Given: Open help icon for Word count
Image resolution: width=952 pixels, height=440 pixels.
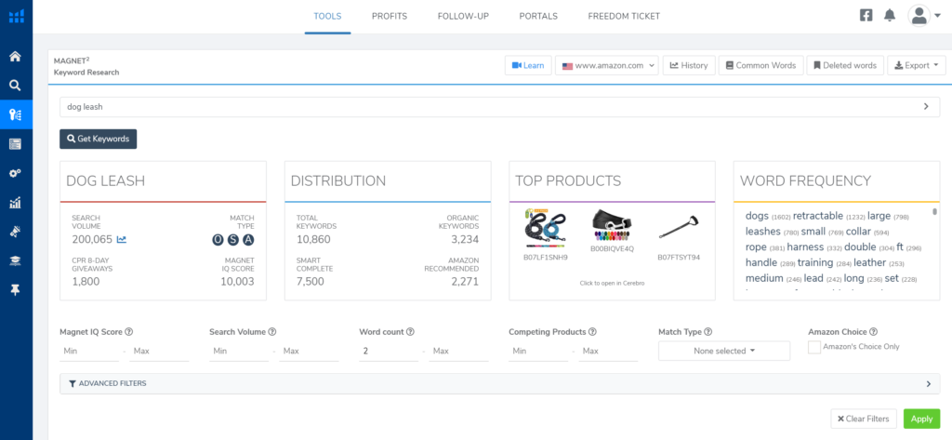Looking at the screenshot, I should coord(410,332).
